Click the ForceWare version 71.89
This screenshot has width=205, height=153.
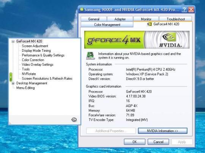130,115
